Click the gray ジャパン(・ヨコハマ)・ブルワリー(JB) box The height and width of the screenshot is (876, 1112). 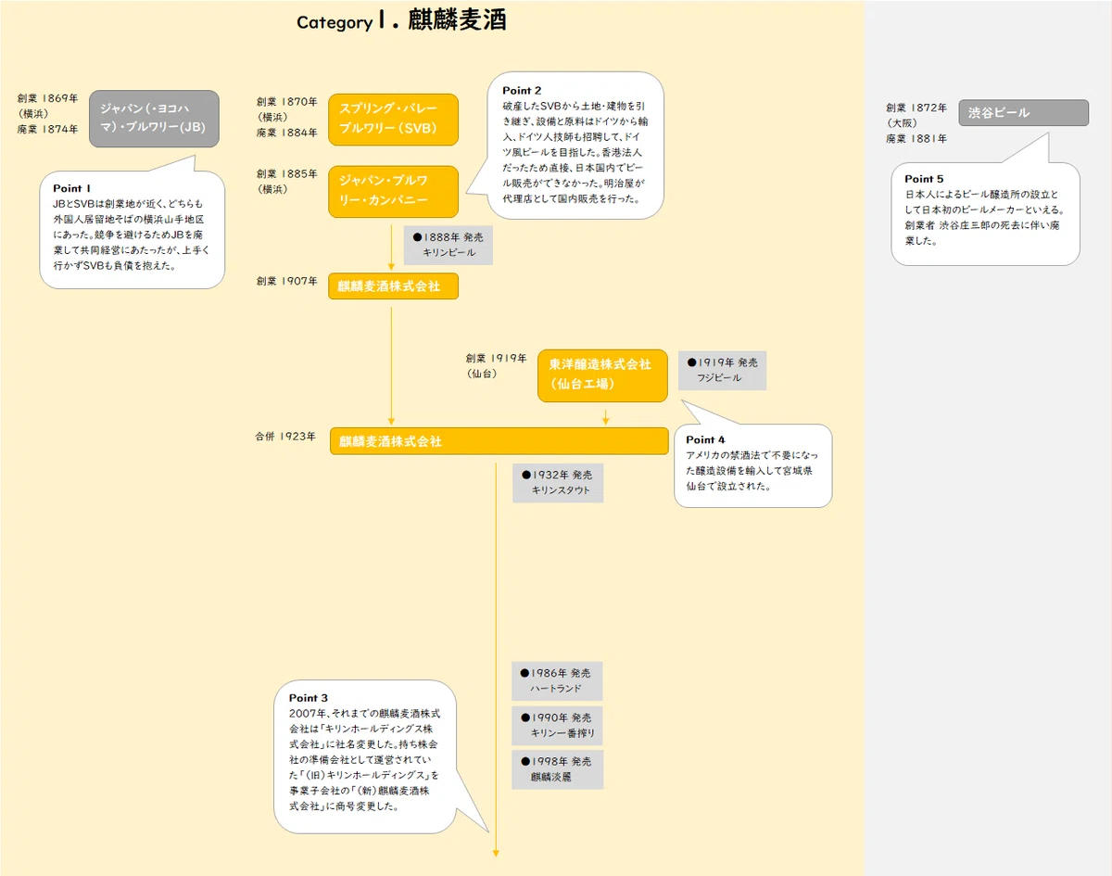click(154, 118)
